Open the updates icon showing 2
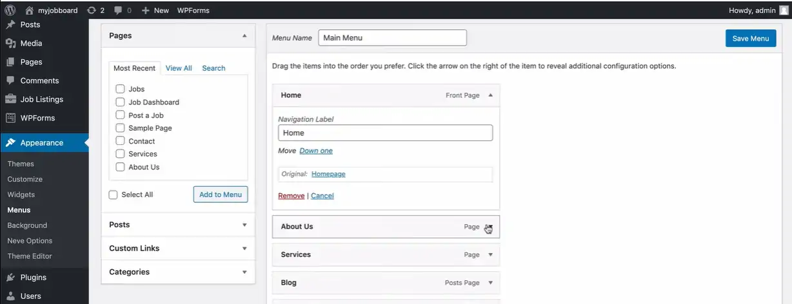Image resolution: width=792 pixels, height=304 pixels. [x=92, y=10]
